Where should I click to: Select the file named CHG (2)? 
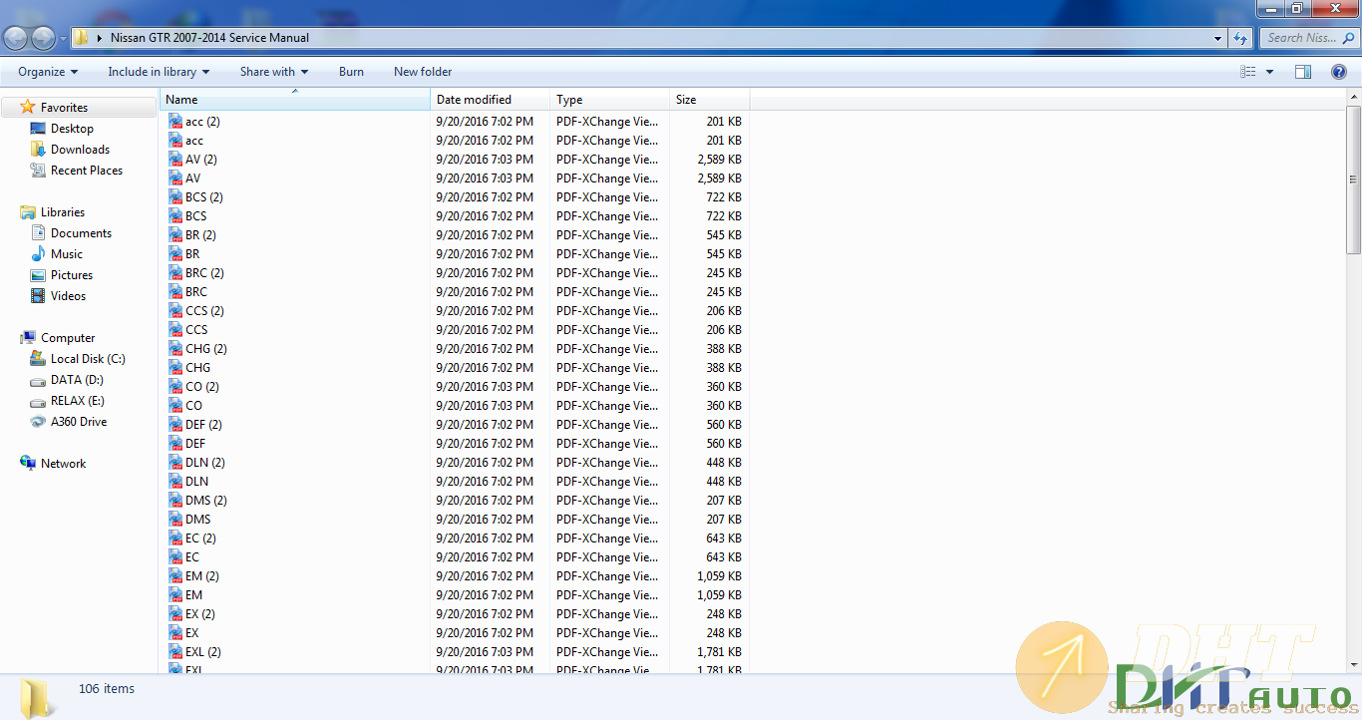pos(206,349)
